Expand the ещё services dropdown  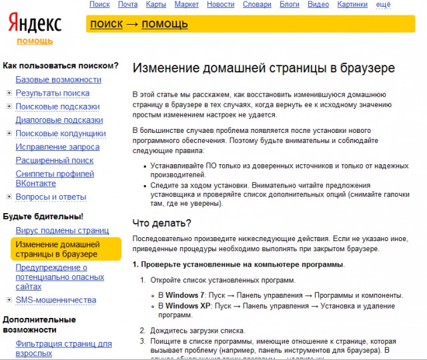383,5
